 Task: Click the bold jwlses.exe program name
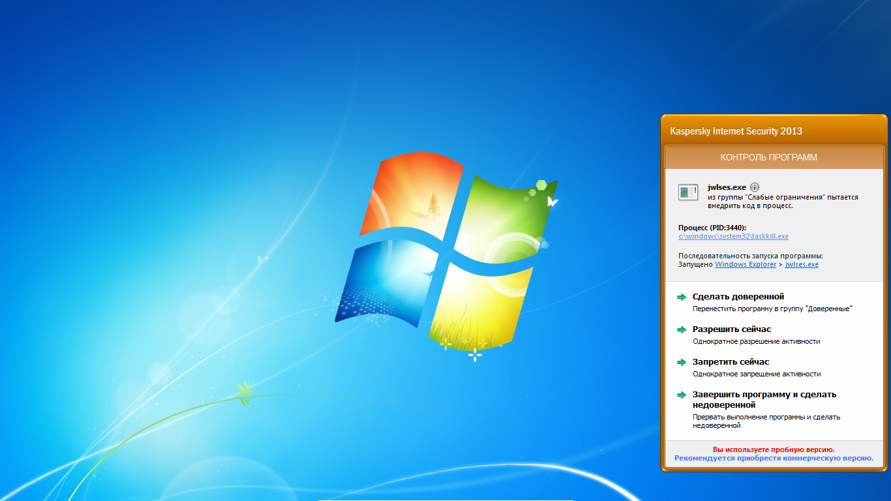tap(727, 187)
